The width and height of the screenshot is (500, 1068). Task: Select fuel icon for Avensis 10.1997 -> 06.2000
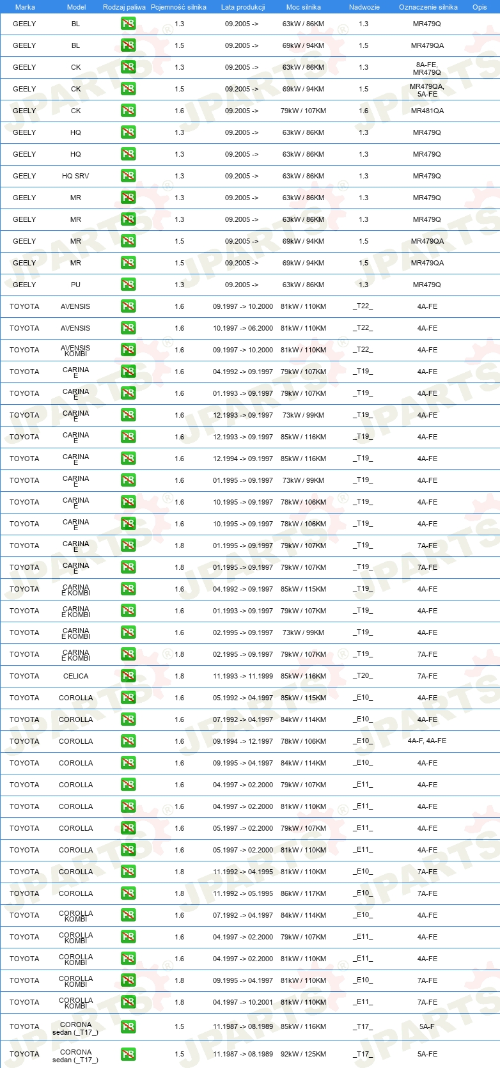click(128, 328)
